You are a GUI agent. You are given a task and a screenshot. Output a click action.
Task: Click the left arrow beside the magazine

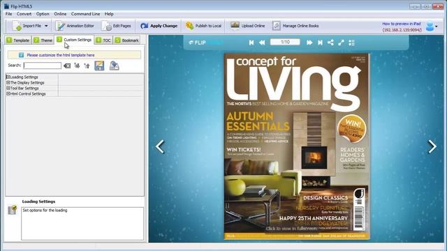coord(160,147)
